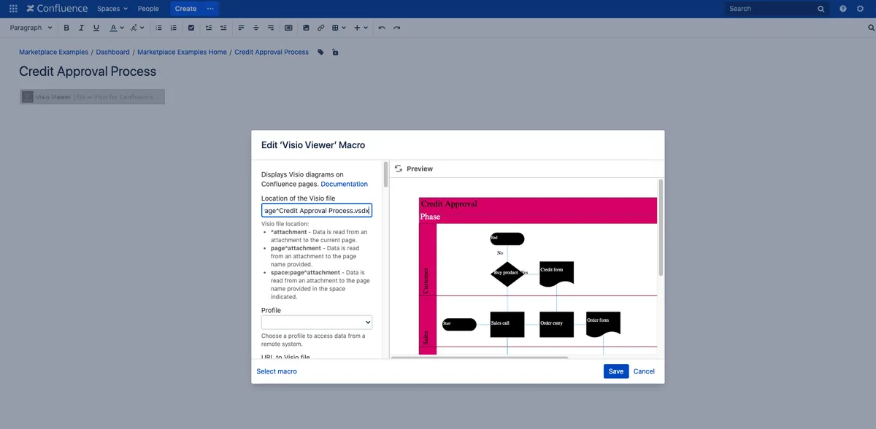This screenshot has height=429, width=876.
Task: Open the Dashboard breadcrumb link
Action: (112, 53)
